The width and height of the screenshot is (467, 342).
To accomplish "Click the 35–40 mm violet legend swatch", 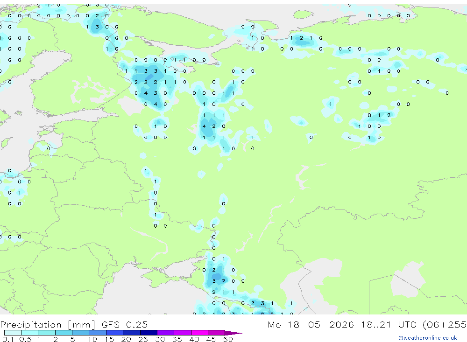I will point(183,333).
